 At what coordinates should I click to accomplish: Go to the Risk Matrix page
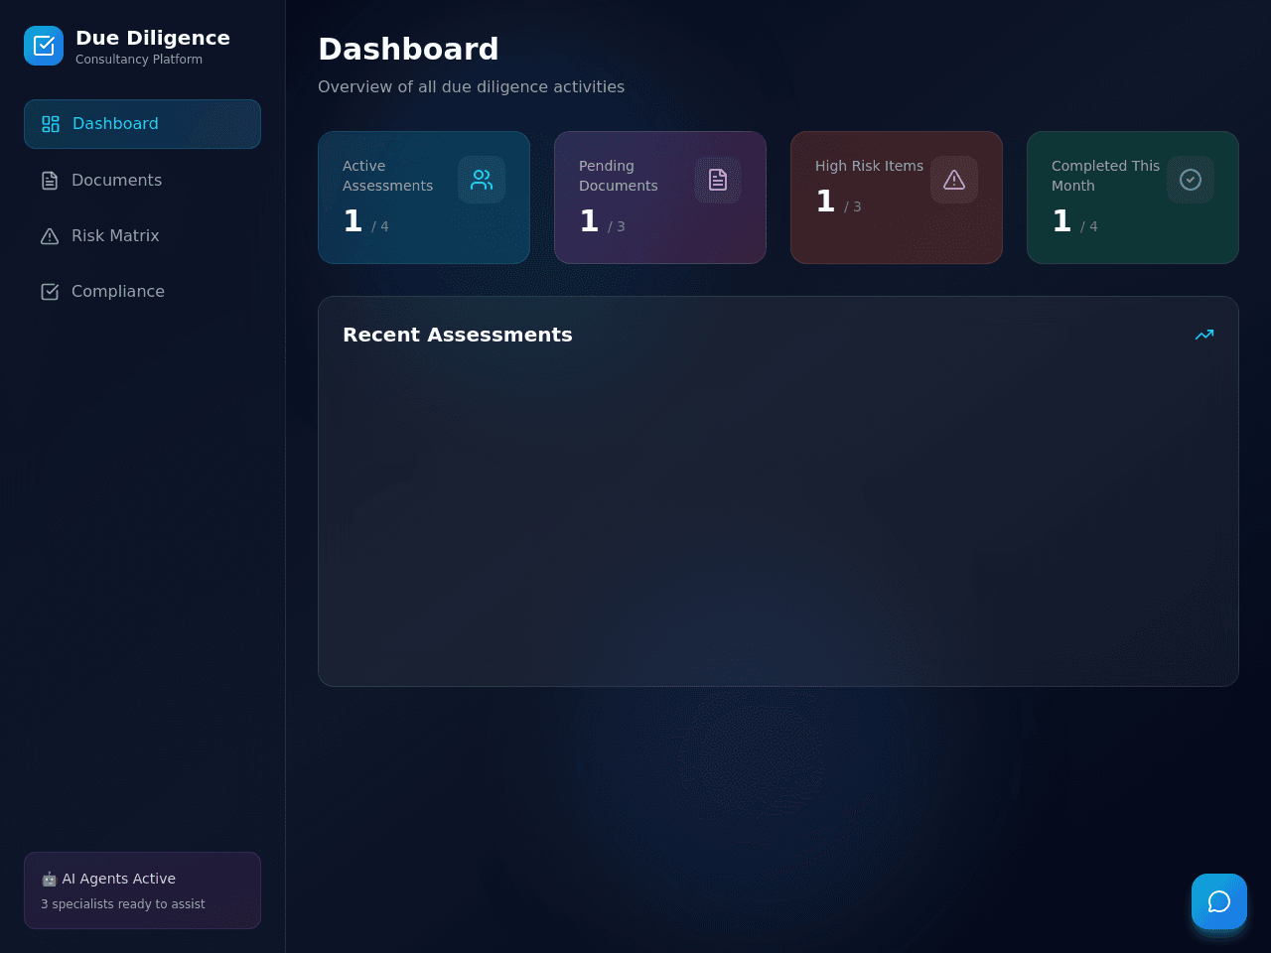coord(142,235)
